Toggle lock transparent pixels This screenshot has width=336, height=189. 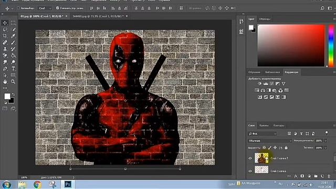(264, 148)
